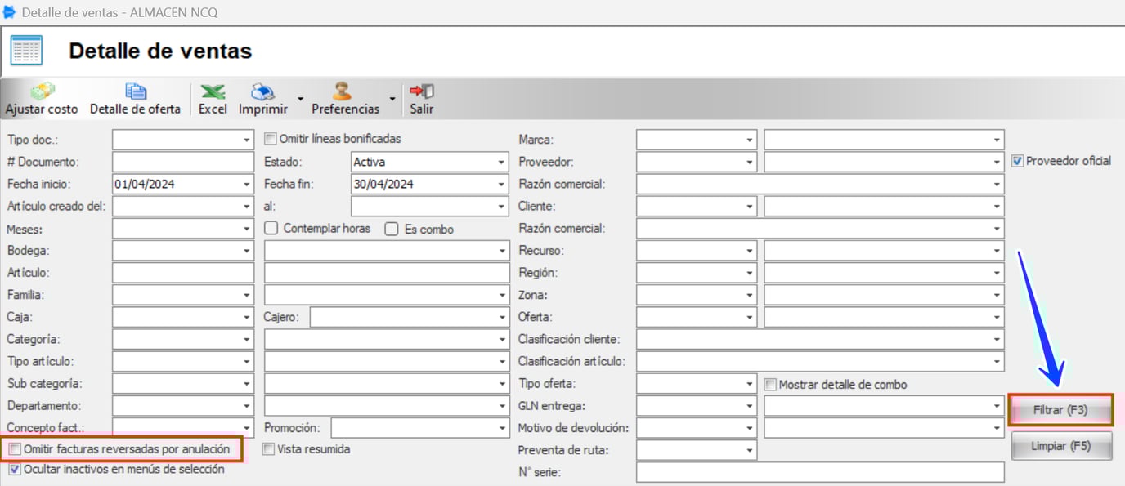
Task: Enable Omitir facturas reversadas por anulación
Action: tap(14, 449)
